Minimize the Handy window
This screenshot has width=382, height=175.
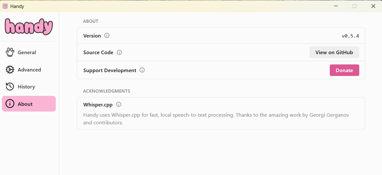pos(336,6)
